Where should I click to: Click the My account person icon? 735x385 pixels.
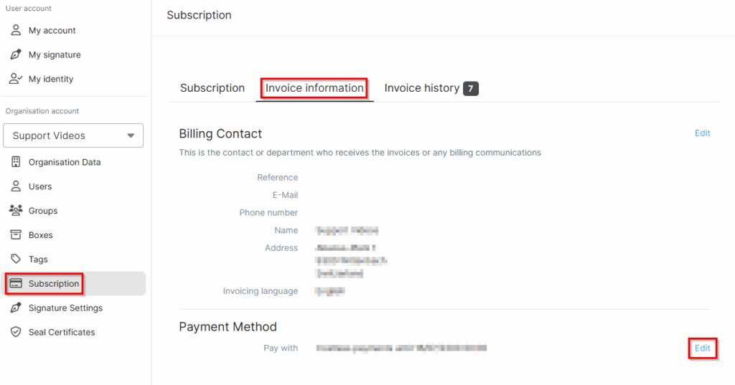click(x=16, y=30)
